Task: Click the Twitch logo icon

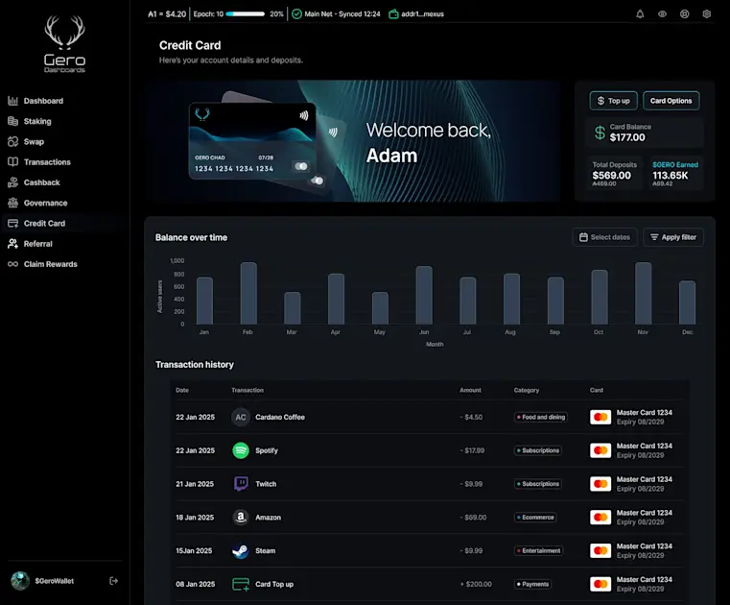Action: [241, 484]
